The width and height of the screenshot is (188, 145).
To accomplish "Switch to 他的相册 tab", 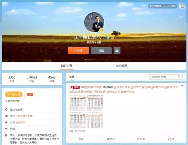I will coord(122,66).
